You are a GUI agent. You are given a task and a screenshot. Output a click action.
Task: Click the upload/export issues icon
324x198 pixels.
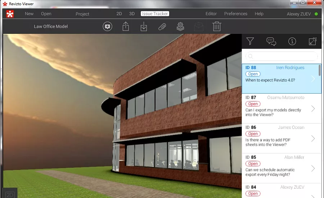pos(126,26)
